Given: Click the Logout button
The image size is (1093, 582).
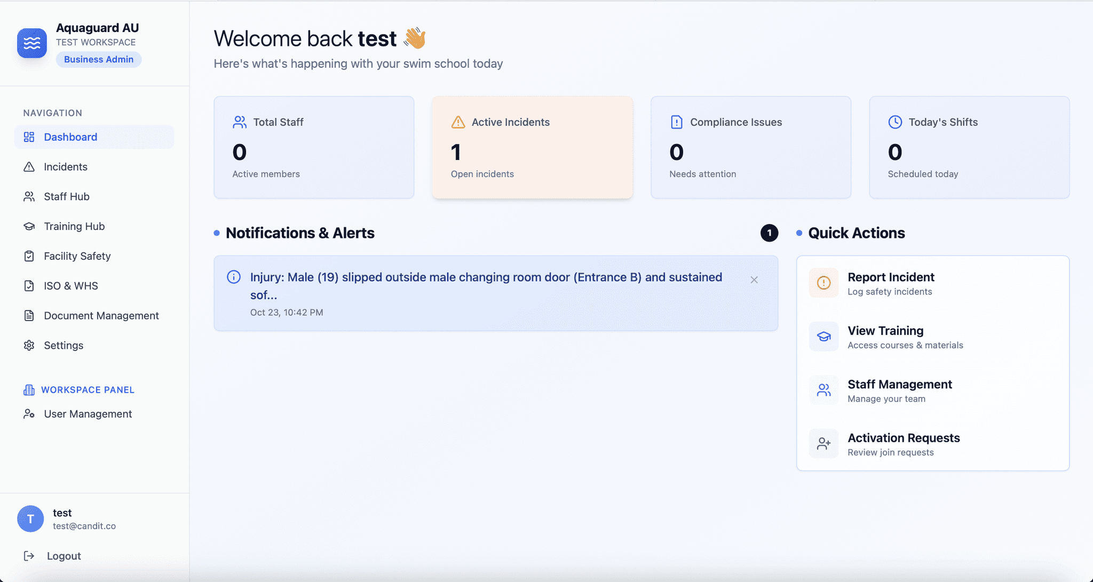Looking at the screenshot, I should coord(94,556).
